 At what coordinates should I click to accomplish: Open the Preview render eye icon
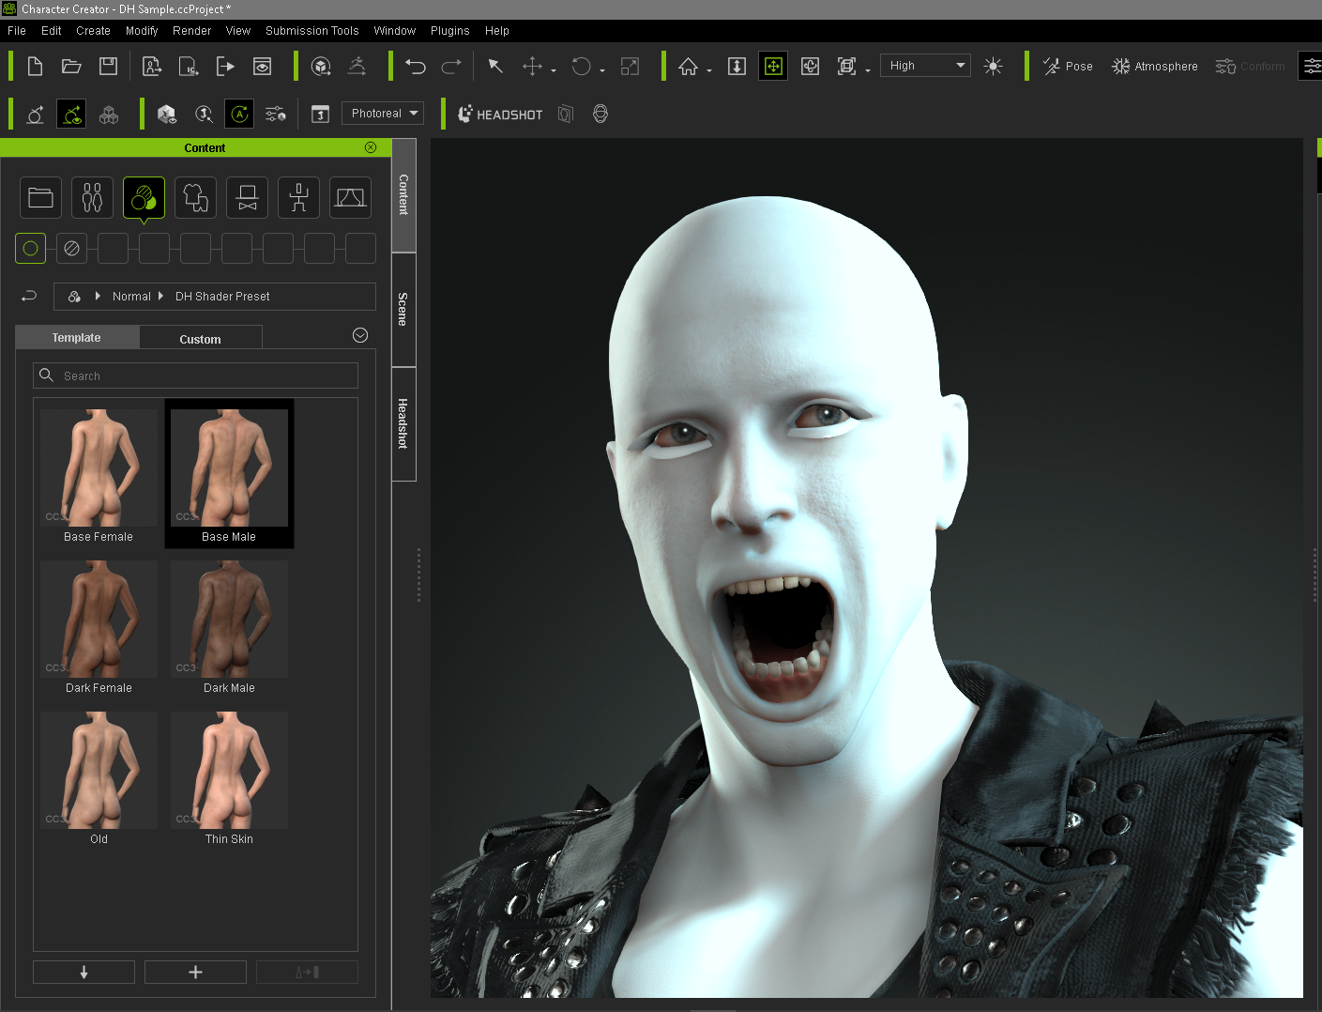(x=263, y=66)
